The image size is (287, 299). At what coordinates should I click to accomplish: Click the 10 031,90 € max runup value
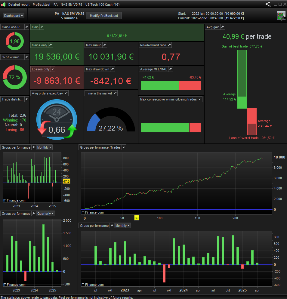coord(111,57)
